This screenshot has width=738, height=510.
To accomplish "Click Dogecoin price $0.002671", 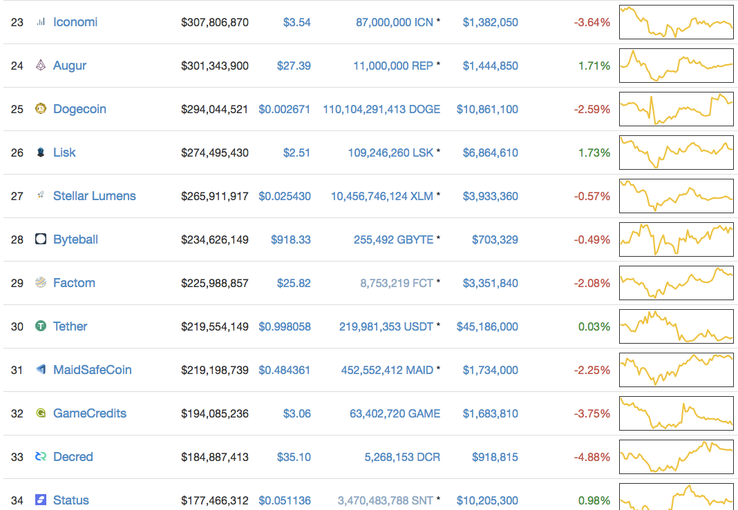I will tap(284, 109).
